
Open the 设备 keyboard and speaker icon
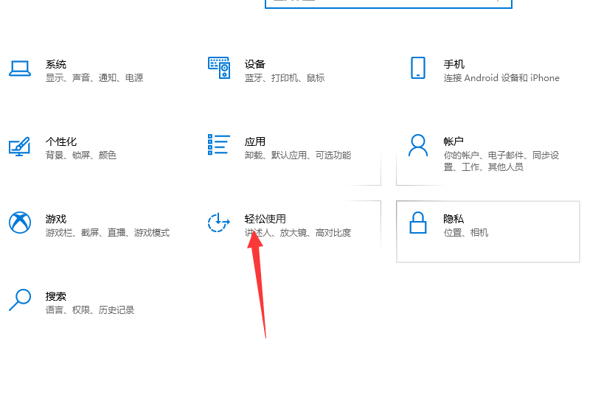click(x=219, y=68)
